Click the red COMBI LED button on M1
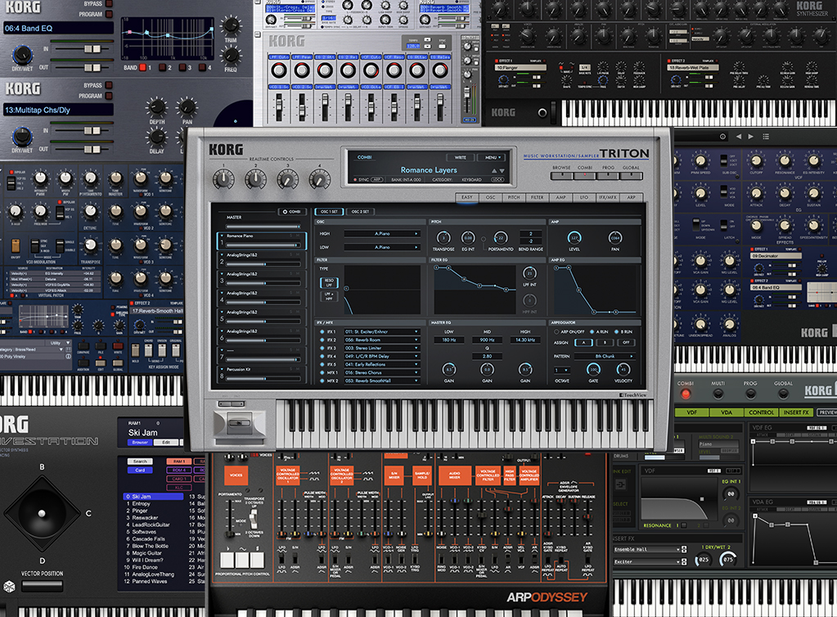This screenshot has height=617, width=837. [x=686, y=394]
